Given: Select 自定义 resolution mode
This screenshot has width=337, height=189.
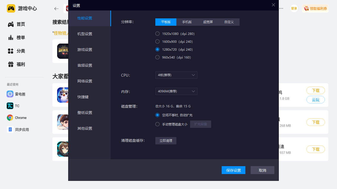Looking at the screenshot, I should point(229,22).
